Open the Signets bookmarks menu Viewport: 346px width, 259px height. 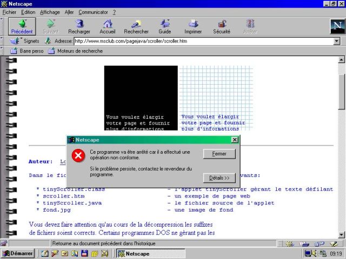click(24, 41)
